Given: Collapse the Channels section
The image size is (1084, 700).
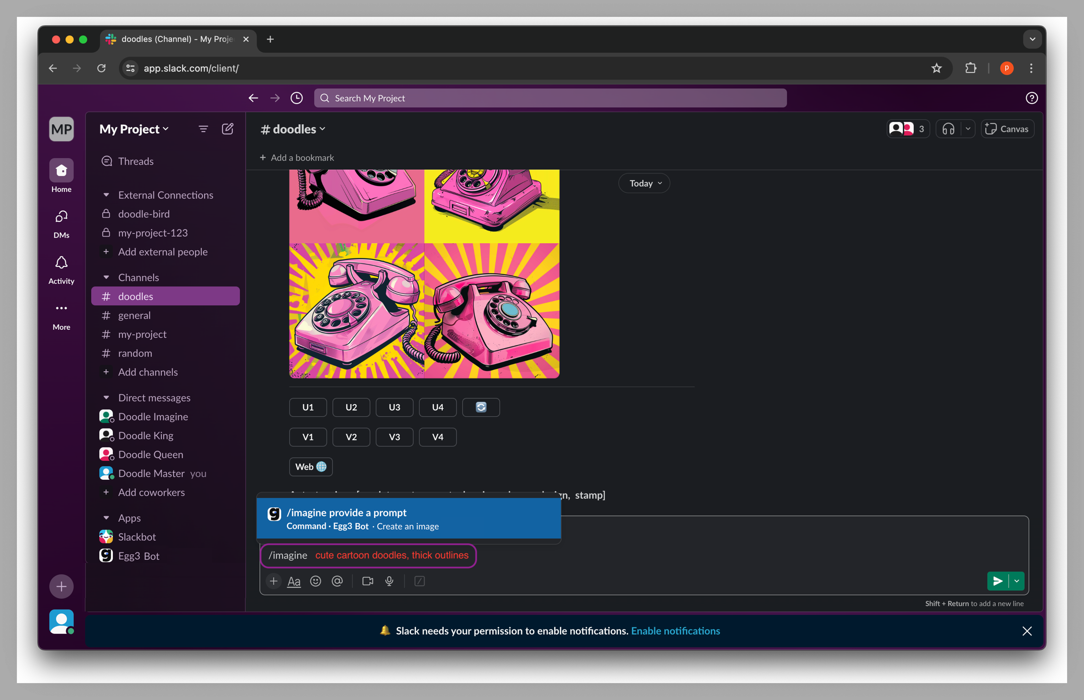Looking at the screenshot, I should click(106, 278).
